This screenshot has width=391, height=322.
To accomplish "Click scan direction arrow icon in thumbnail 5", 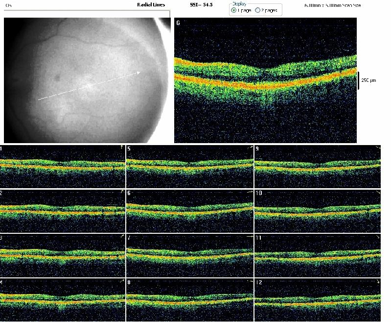I will point(249,148).
